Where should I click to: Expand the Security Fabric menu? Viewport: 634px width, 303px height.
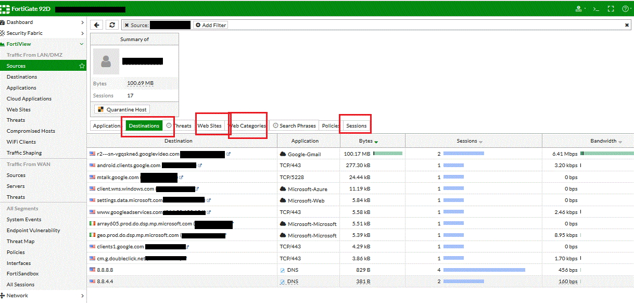(x=82, y=33)
